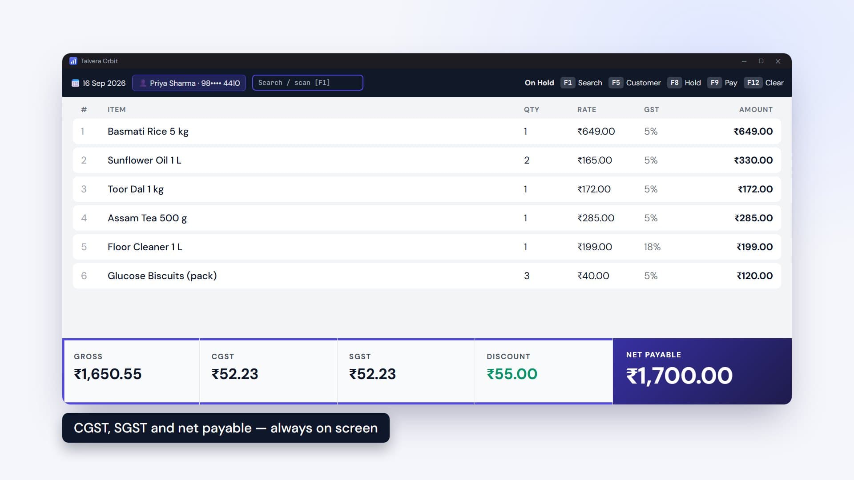Focus the Search / scan input field
This screenshot has width=854, height=480.
click(308, 83)
